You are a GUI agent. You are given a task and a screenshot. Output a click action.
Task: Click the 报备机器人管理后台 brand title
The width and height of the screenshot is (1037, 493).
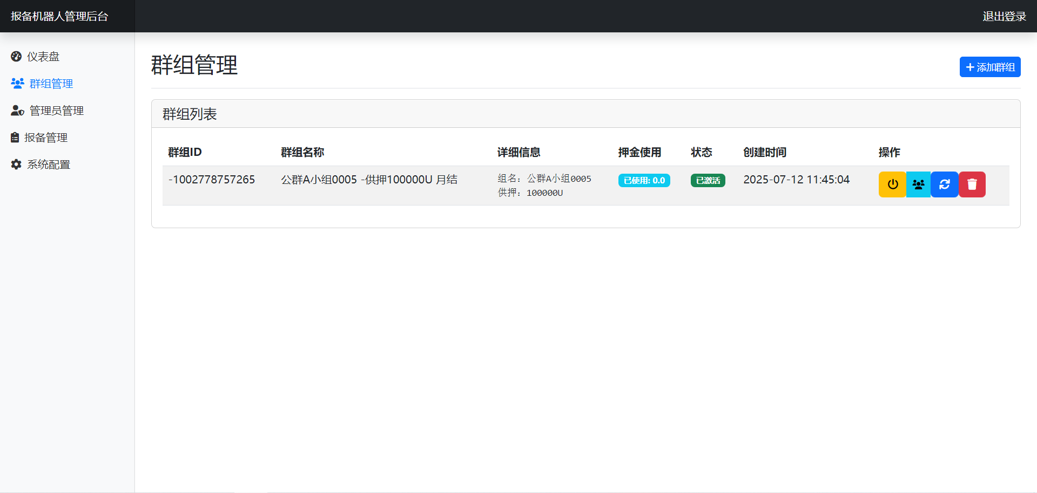59,17
